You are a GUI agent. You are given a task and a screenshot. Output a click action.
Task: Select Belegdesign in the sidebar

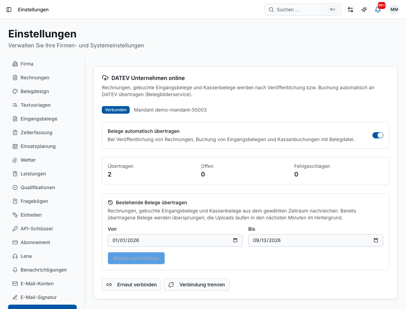(x=42, y=91)
